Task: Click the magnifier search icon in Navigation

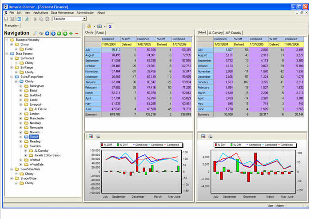Action: tap(35, 33)
